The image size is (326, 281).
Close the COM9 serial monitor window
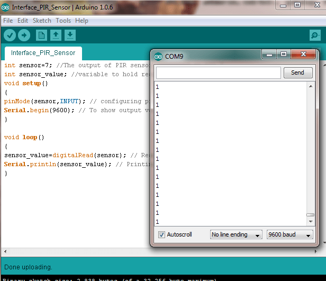303,55
